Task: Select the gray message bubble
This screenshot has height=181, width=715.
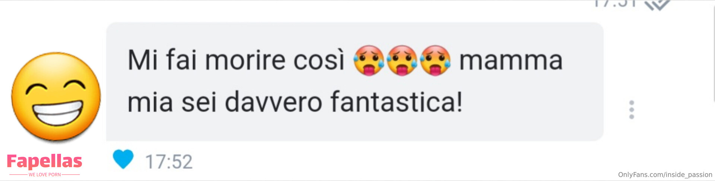Action: tap(355, 82)
